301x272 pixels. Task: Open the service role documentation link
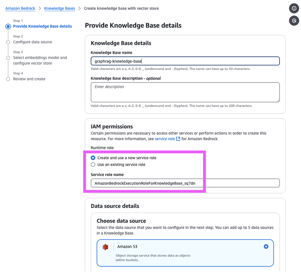(x=165, y=139)
